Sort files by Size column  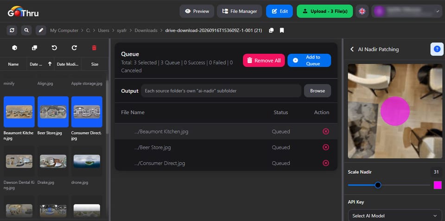(95, 64)
